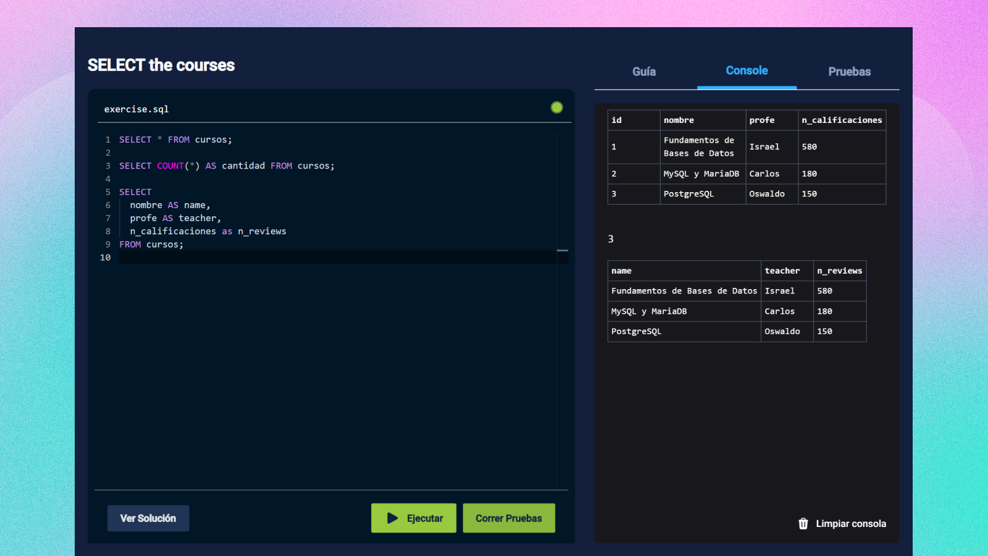Click the green status indicator dot
This screenshot has width=988, height=556.
point(556,107)
